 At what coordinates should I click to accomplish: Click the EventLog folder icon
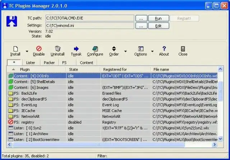11,105
